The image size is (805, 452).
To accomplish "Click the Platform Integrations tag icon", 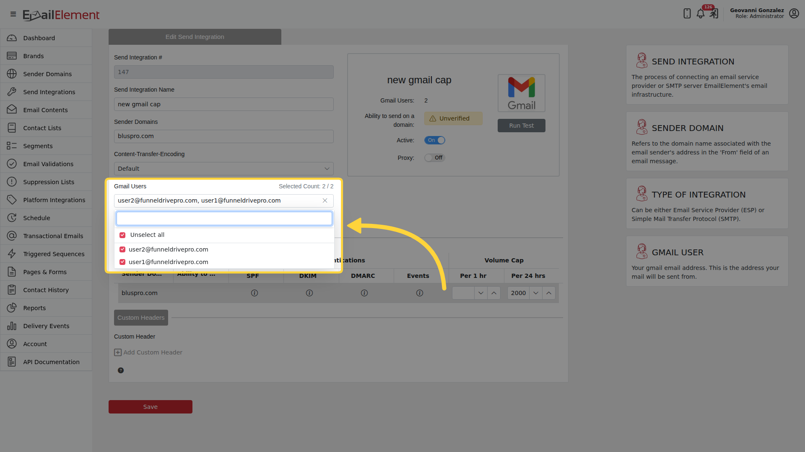I will point(12,200).
